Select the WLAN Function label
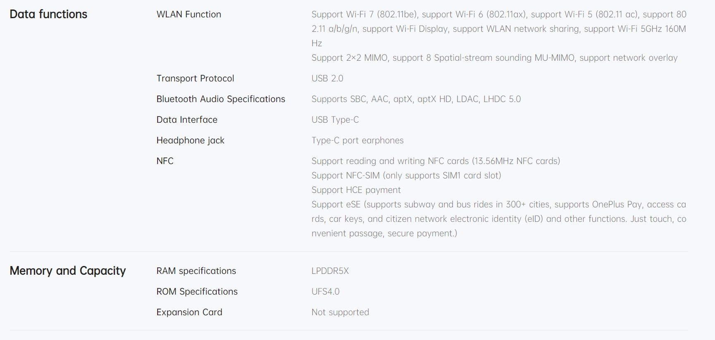Screen dimensions: 715x340 point(189,14)
